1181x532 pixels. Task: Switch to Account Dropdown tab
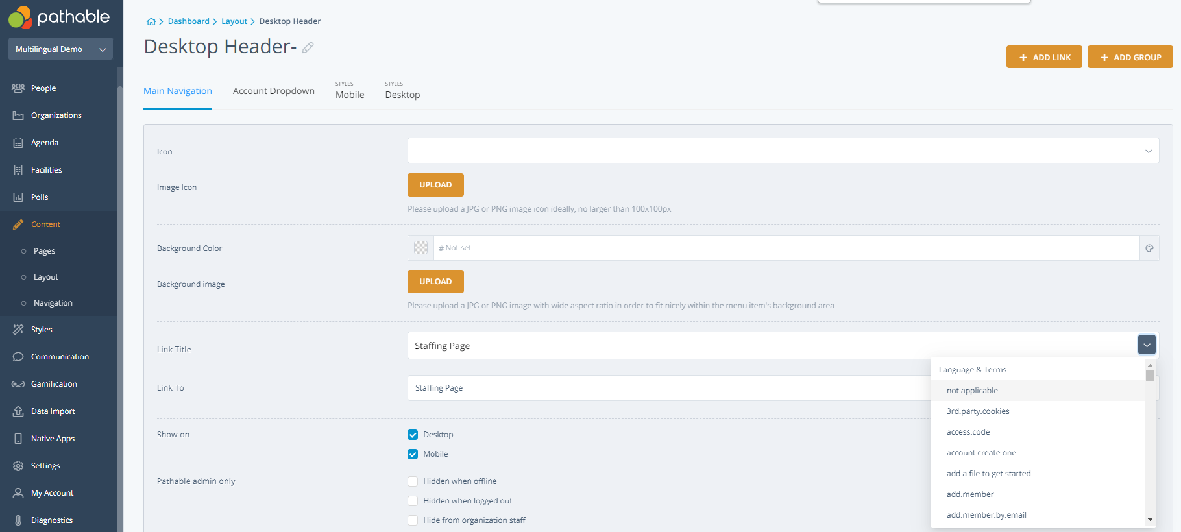click(274, 91)
